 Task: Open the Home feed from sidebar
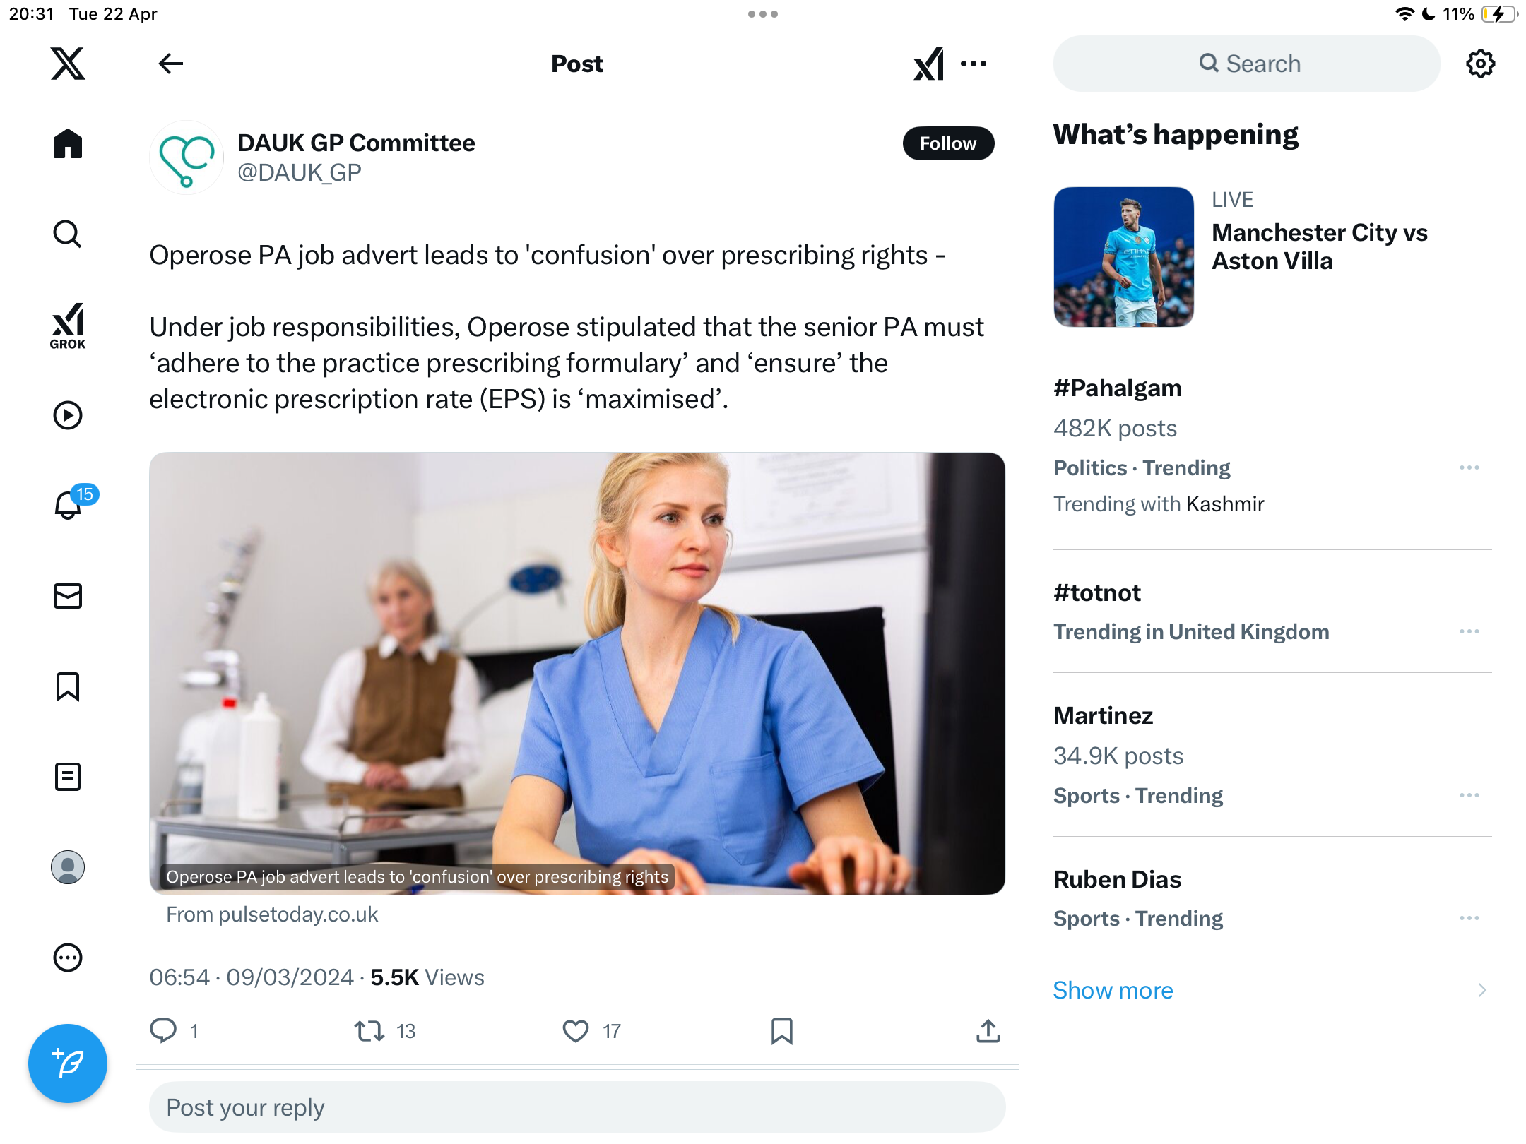[x=68, y=143]
